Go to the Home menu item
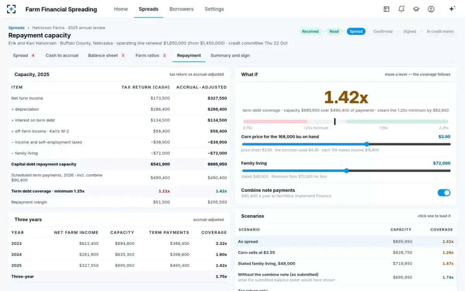The width and height of the screenshot is (465, 291). coord(121,9)
